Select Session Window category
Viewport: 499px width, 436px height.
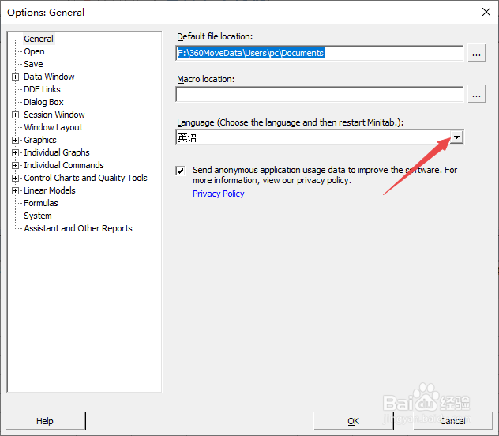click(x=54, y=115)
